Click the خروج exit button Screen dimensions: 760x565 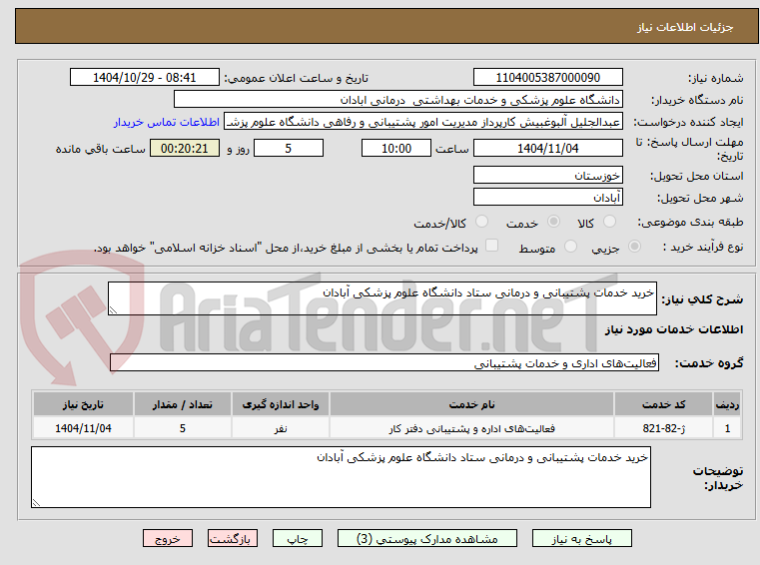(x=167, y=538)
